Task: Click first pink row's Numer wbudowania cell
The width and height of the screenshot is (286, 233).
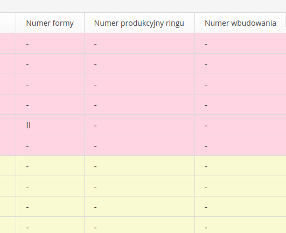Action: pos(240,43)
